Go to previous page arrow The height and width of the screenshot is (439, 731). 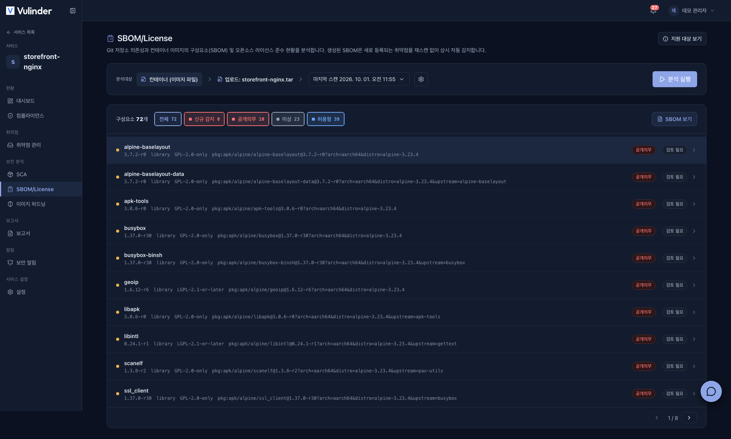[x=657, y=418]
